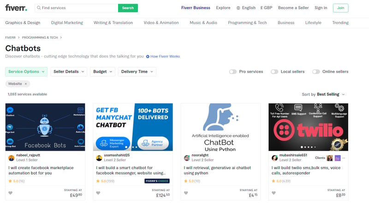The height and width of the screenshot is (206, 369).
Task: Click the £124.50 starting price
Action: click(x=163, y=195)
